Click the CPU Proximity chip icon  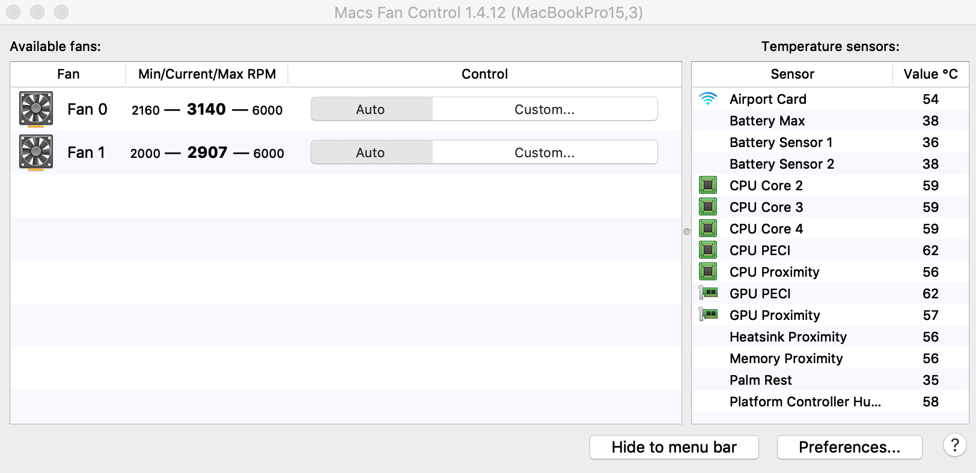[x=708, y=272]
